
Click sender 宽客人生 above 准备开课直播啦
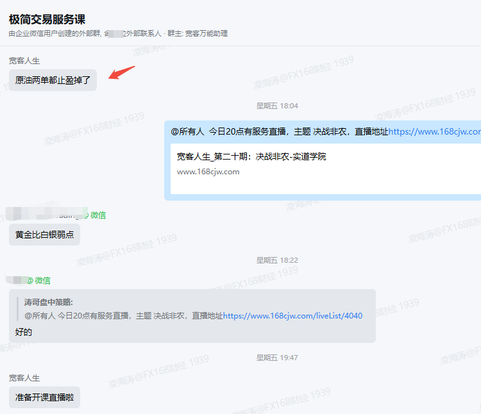click(x=24, y=378)
